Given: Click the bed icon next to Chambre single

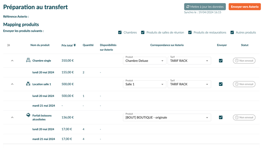Looking at the screenshot, I should (x=28, y=60).
